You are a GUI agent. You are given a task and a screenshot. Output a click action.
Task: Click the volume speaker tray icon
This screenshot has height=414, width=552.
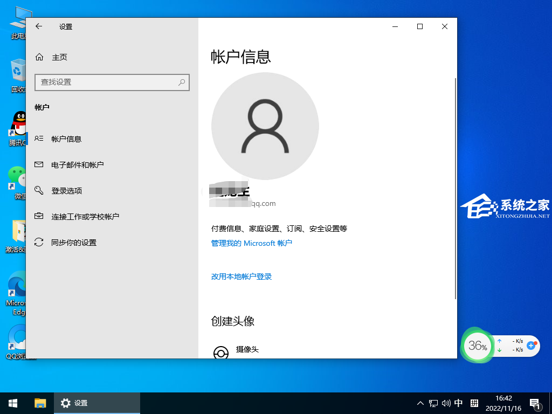click(446, 403)
